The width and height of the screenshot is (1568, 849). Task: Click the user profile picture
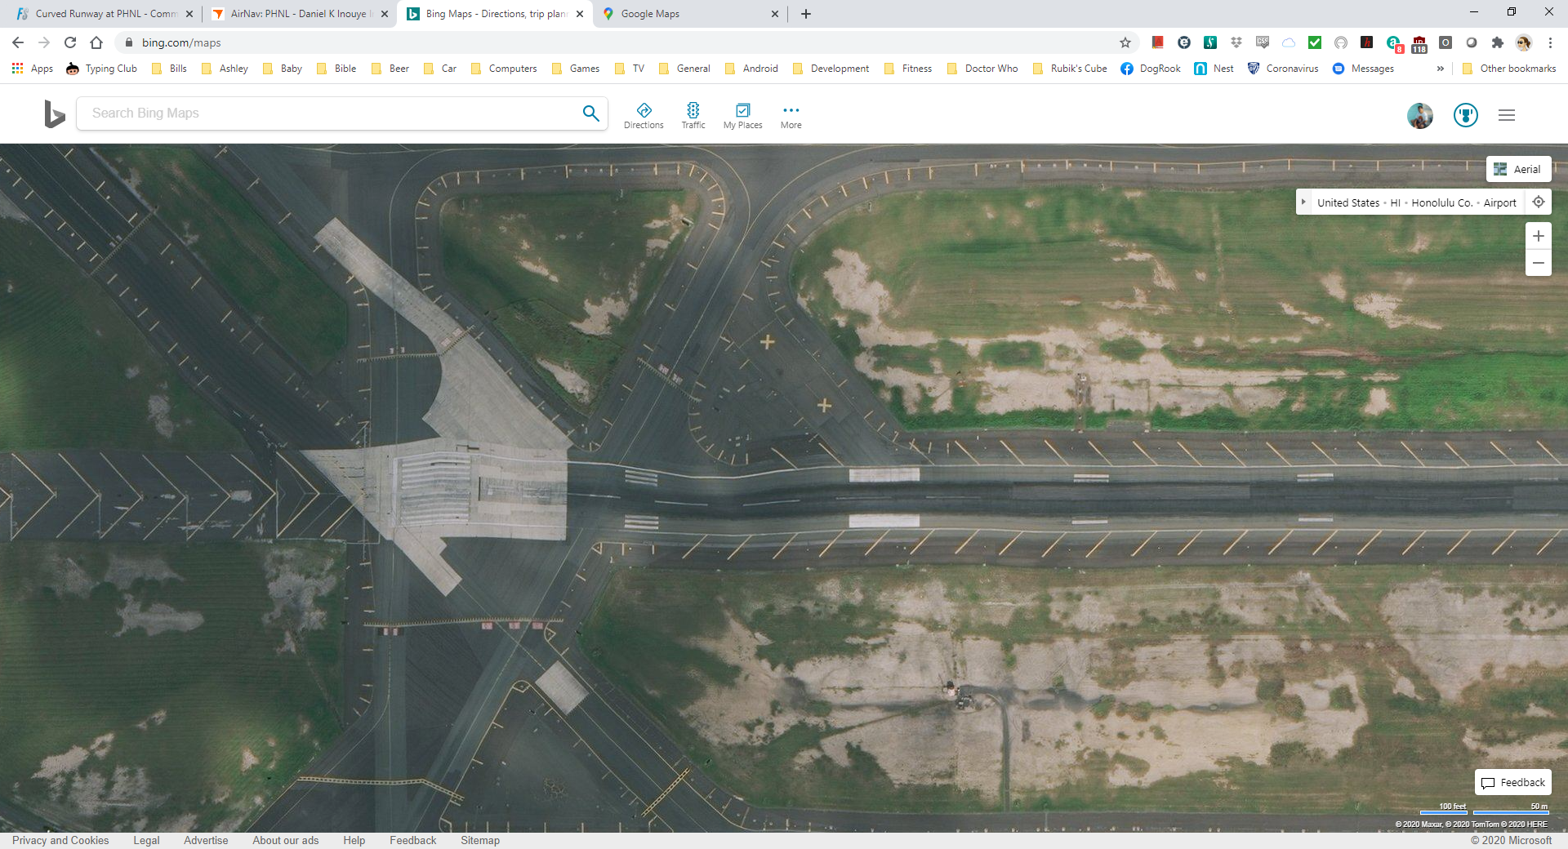click(x=1420, y=115)
